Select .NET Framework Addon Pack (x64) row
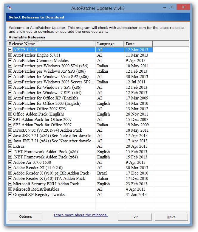The image size is (198, 232). [45, 157]
